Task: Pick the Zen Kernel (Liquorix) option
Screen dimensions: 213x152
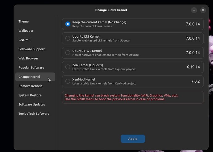Action: tap(68, 67)
